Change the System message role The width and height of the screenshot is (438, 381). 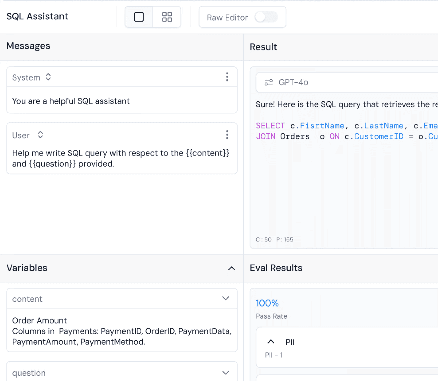pos(32,77)
